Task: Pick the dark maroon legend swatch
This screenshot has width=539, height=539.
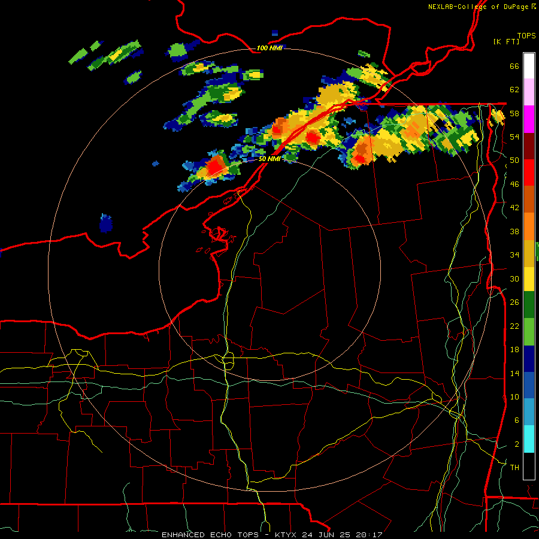Action: point(529,146)
